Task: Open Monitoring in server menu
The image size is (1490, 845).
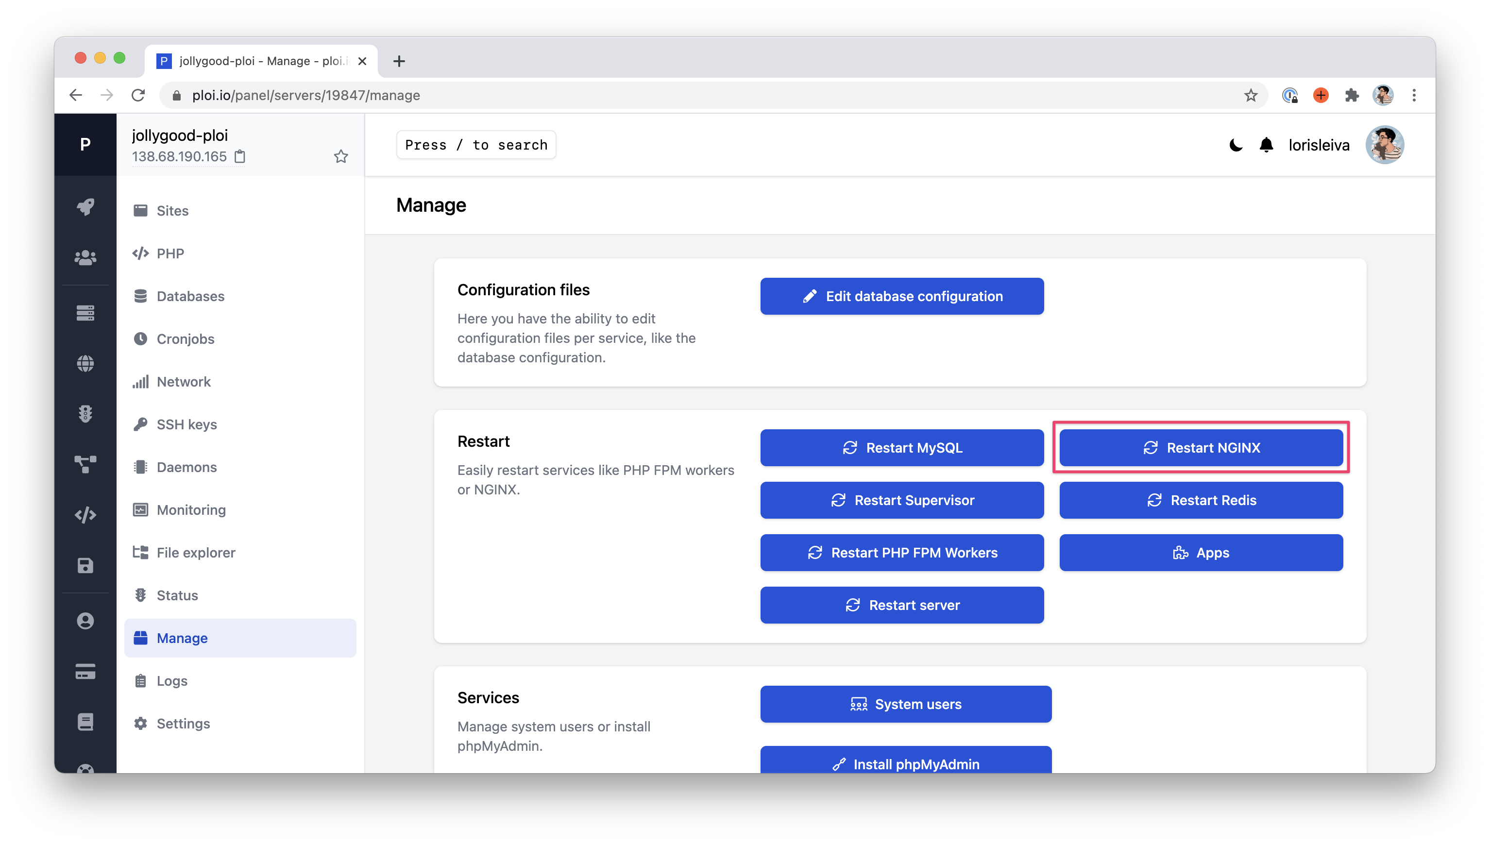Action: 240,510
